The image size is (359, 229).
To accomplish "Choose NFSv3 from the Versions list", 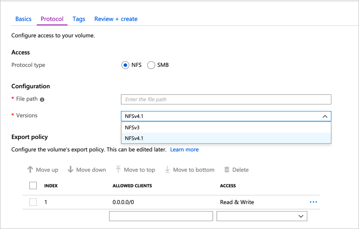I will [226, 128].
